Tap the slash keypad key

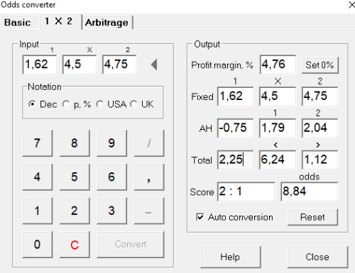point(149,143)
